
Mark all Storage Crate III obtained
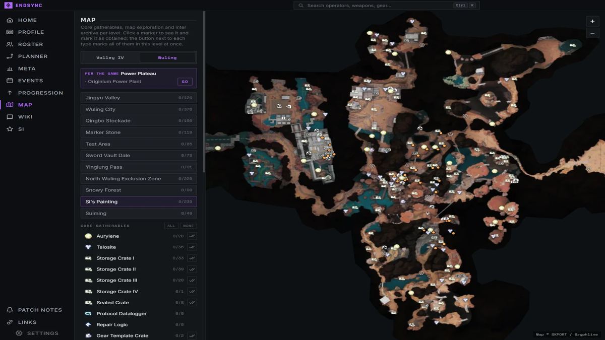point(192,280)
